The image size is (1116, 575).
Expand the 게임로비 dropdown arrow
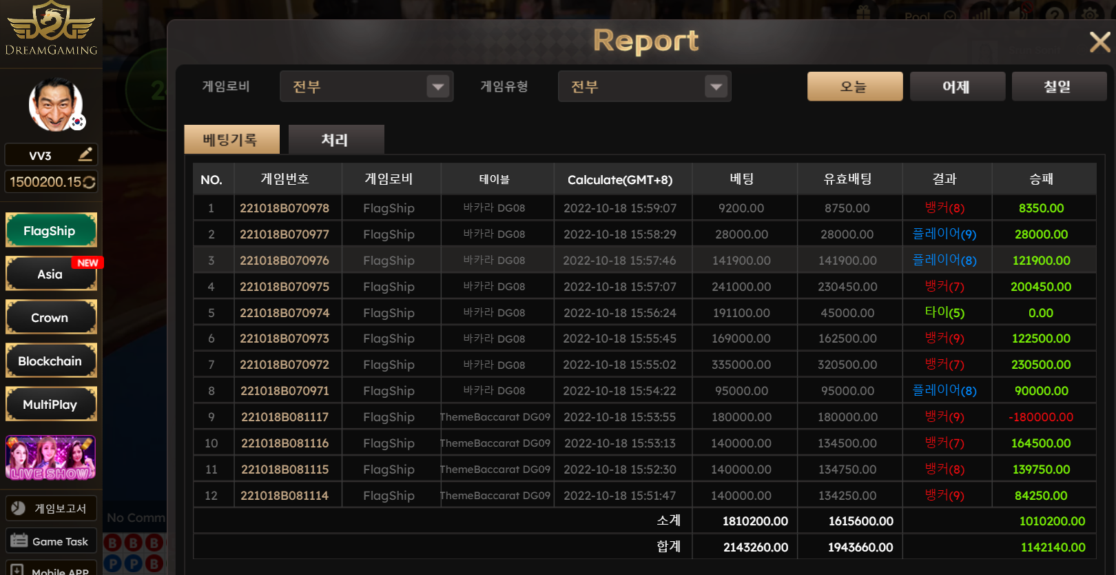point(438,87)
